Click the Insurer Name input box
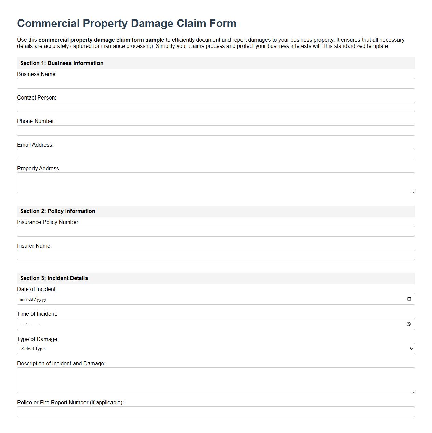The height and width of the screenshot is (433, 432). coord(216,255)
